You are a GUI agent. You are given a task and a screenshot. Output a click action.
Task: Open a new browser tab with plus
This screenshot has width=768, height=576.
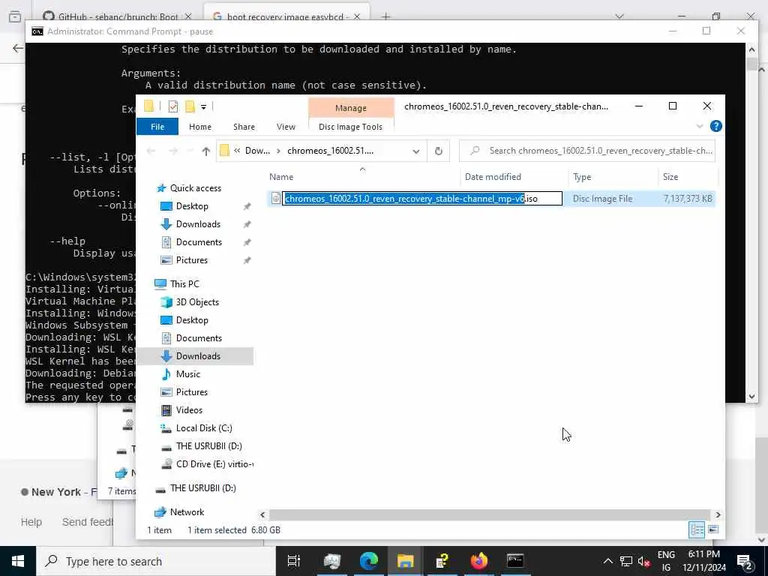coord(385,16)
